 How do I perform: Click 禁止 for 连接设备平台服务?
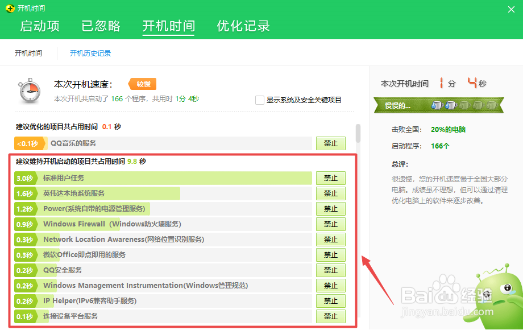(x=330, y=316)
